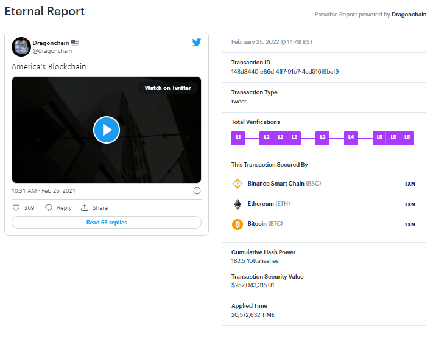Click Reply text label
This screenshot has height=337, width=433.
point(64,208)
